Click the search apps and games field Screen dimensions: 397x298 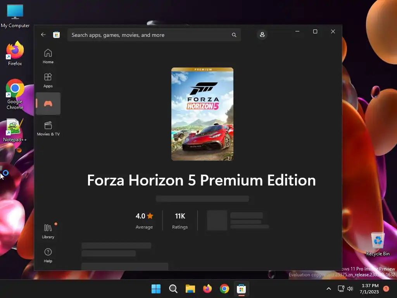coord(154,35)
